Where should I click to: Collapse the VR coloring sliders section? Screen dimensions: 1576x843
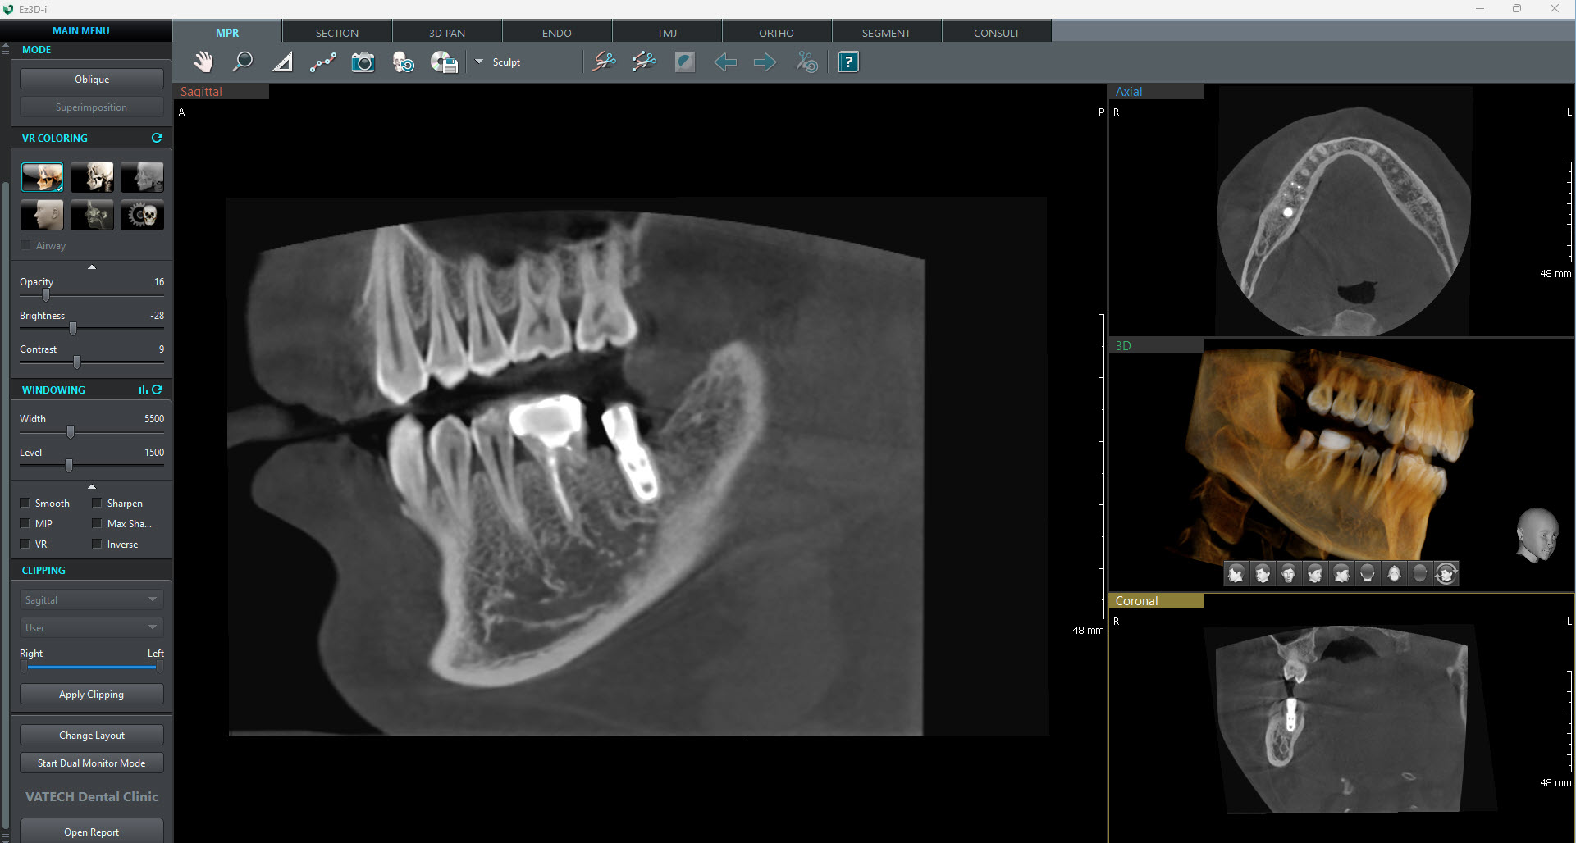(92, 267)
